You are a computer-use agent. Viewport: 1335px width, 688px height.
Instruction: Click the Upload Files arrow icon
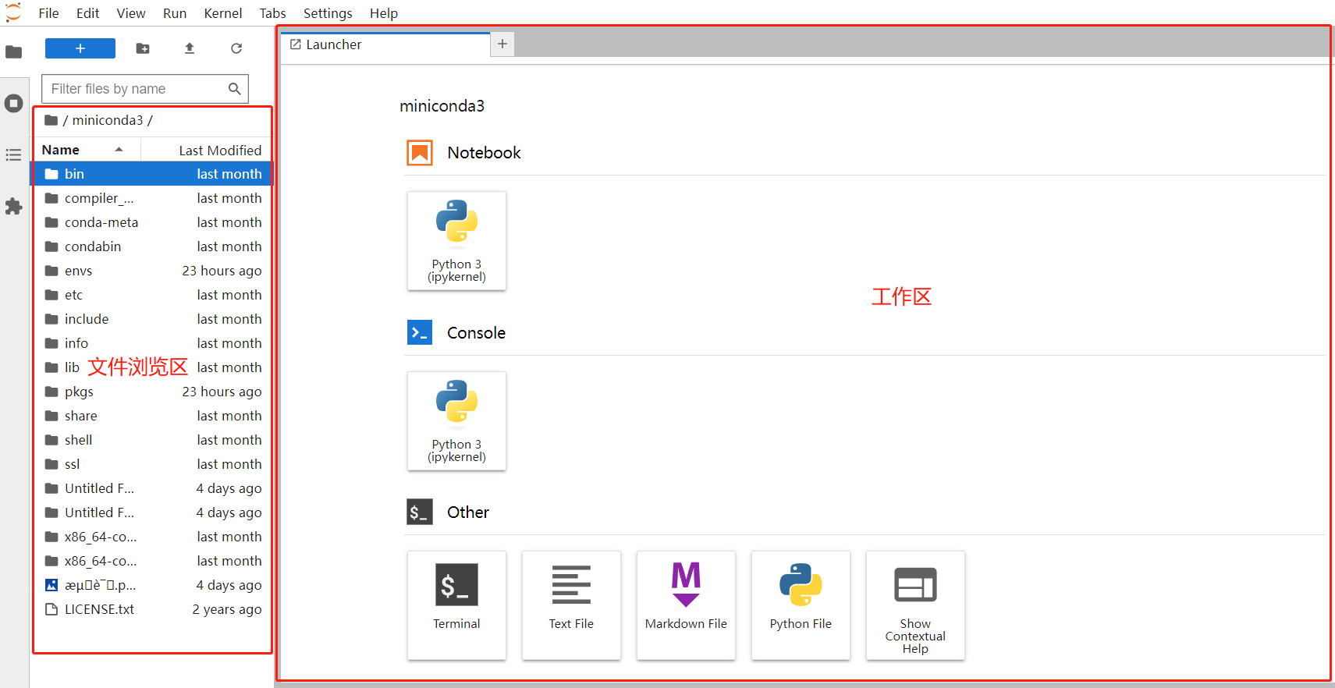click(190, 48)
